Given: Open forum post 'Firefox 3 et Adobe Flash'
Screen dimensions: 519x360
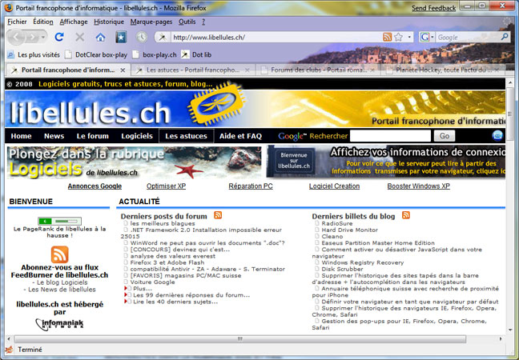Looking at the screenshot, I should pos(167,262).
